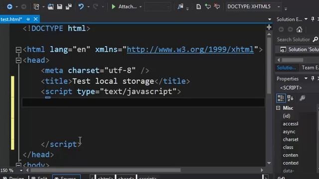Click the Navigate Backward arrow icon

[9, 6]
